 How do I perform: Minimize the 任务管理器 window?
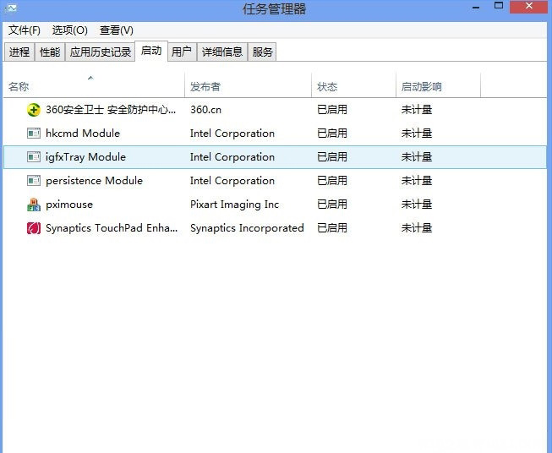pos(476,7)
